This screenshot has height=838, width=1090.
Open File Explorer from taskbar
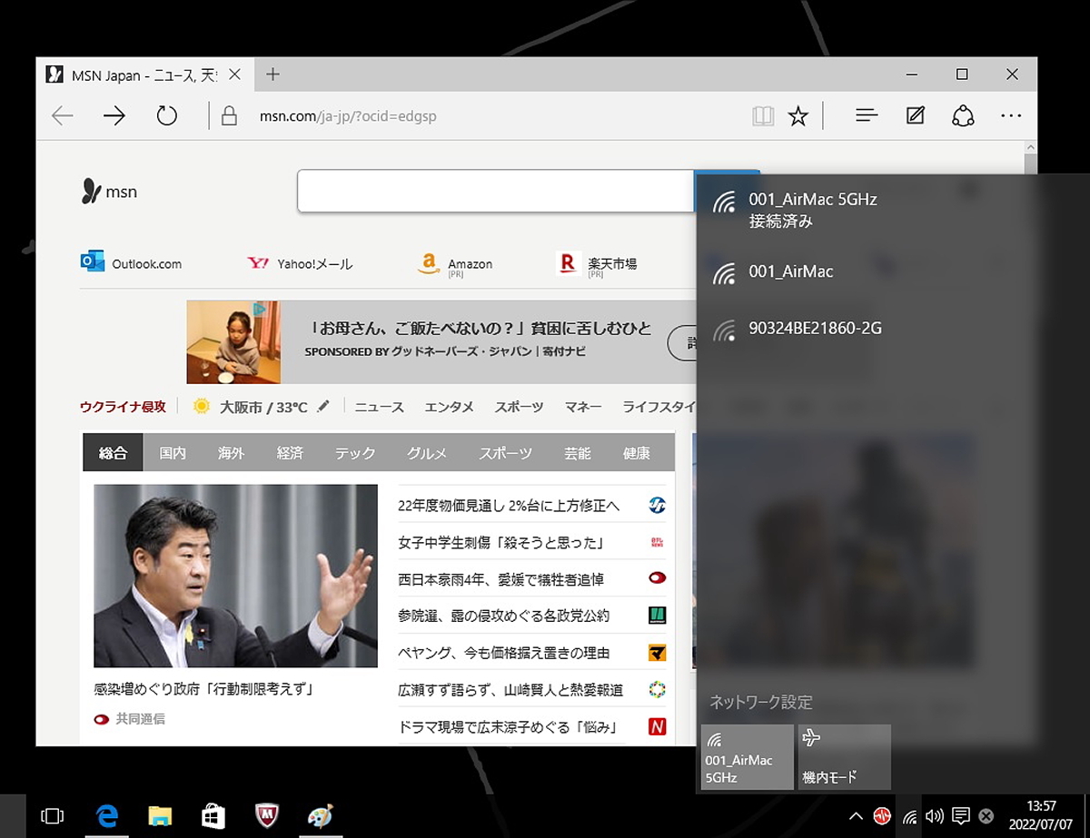161,816
